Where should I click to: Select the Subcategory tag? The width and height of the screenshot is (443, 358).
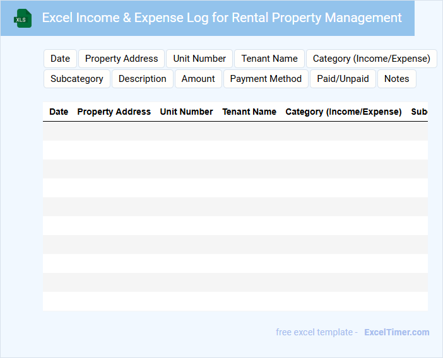pyautogui.click(x=77, y=79)
